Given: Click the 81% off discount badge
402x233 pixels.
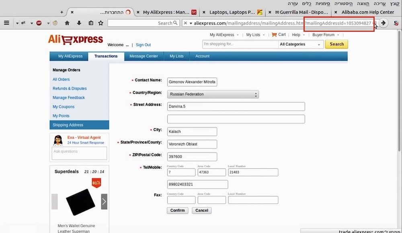Looking at the screenshot, I should pos(96,183).
